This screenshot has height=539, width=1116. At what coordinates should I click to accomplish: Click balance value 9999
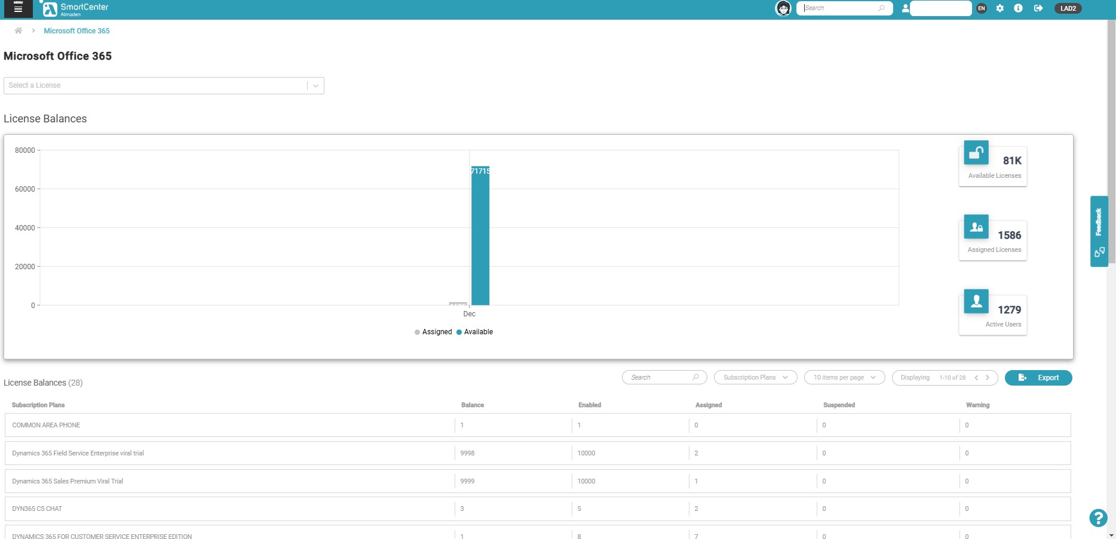467,481
